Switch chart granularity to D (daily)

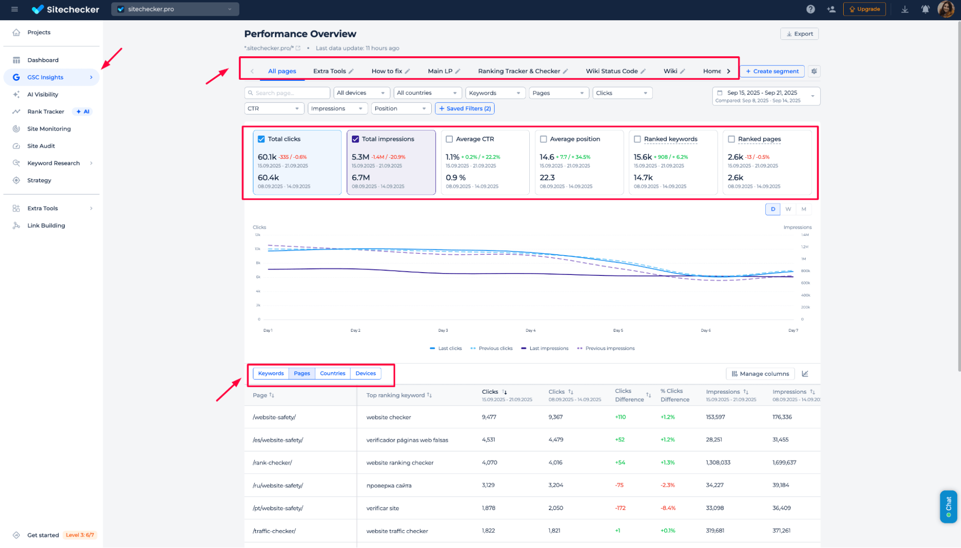click(x=773, y=209)
